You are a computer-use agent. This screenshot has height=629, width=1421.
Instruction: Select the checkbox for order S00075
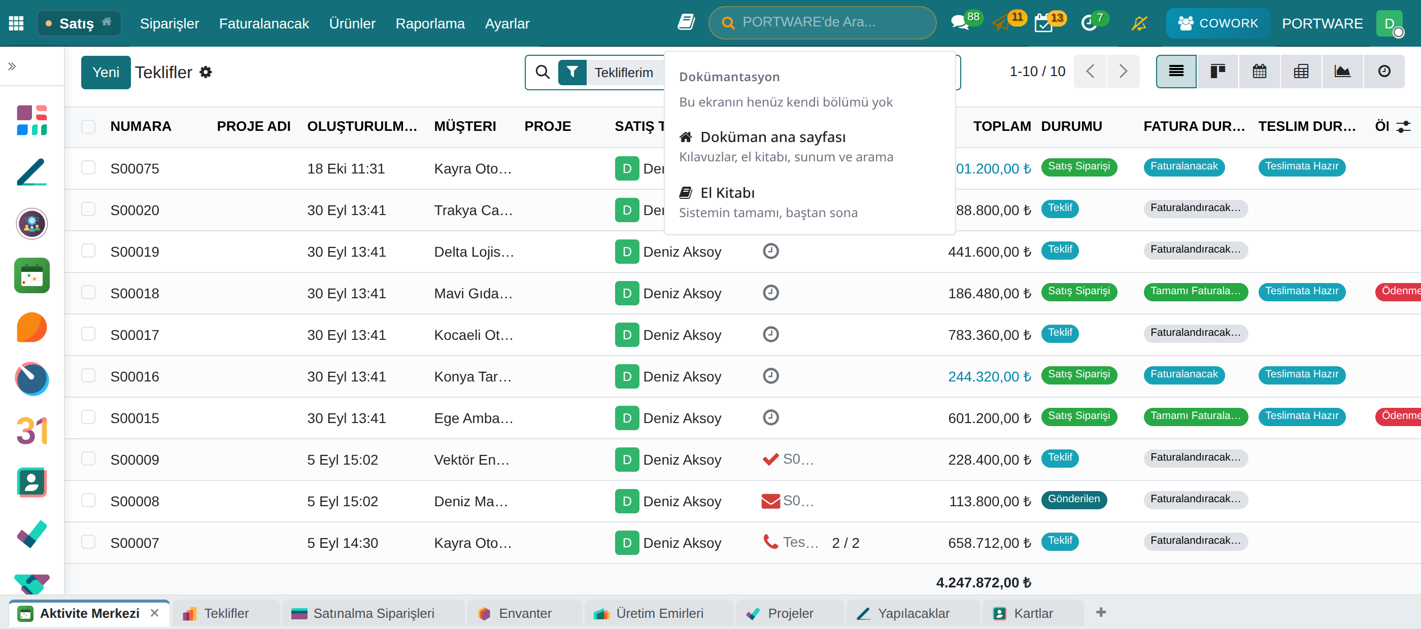[88, 167]
